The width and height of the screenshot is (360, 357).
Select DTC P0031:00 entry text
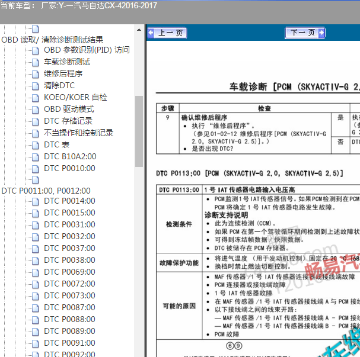(69, 224)
